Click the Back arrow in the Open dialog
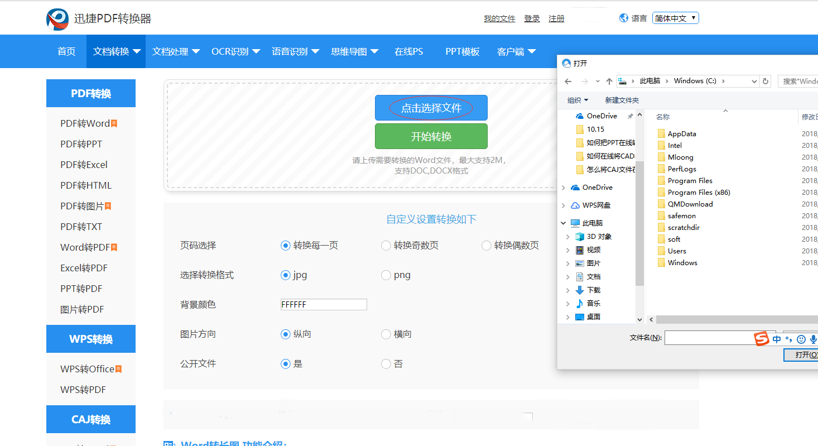818x446 pixels. click(x=568, y=81)
